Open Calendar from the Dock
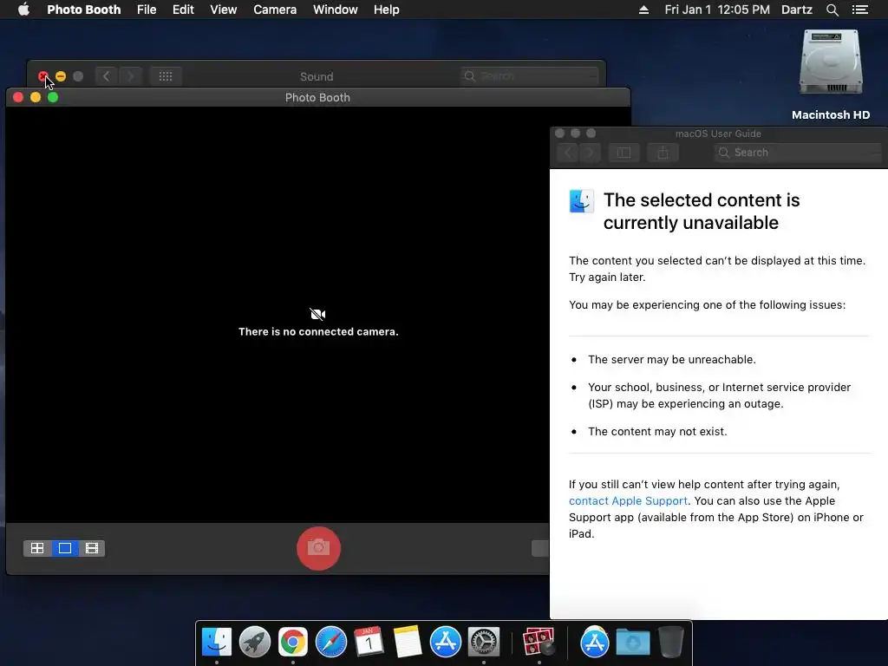 click(369, 643)
